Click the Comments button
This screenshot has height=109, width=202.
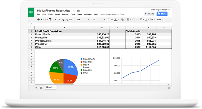click(149, 14)
